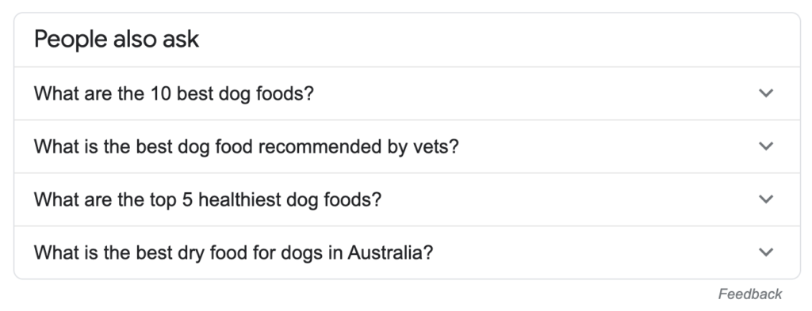Screen dimensions: 812x311
Task: Click the arrow icon for Australia dry food question
Action: click(x=765, y=252)
